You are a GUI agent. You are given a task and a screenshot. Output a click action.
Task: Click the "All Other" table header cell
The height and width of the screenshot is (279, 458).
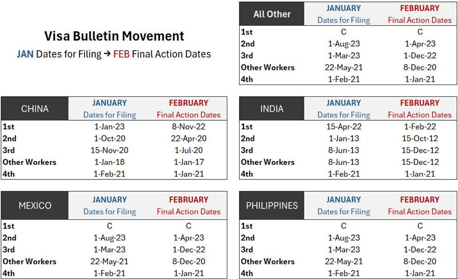272,14
